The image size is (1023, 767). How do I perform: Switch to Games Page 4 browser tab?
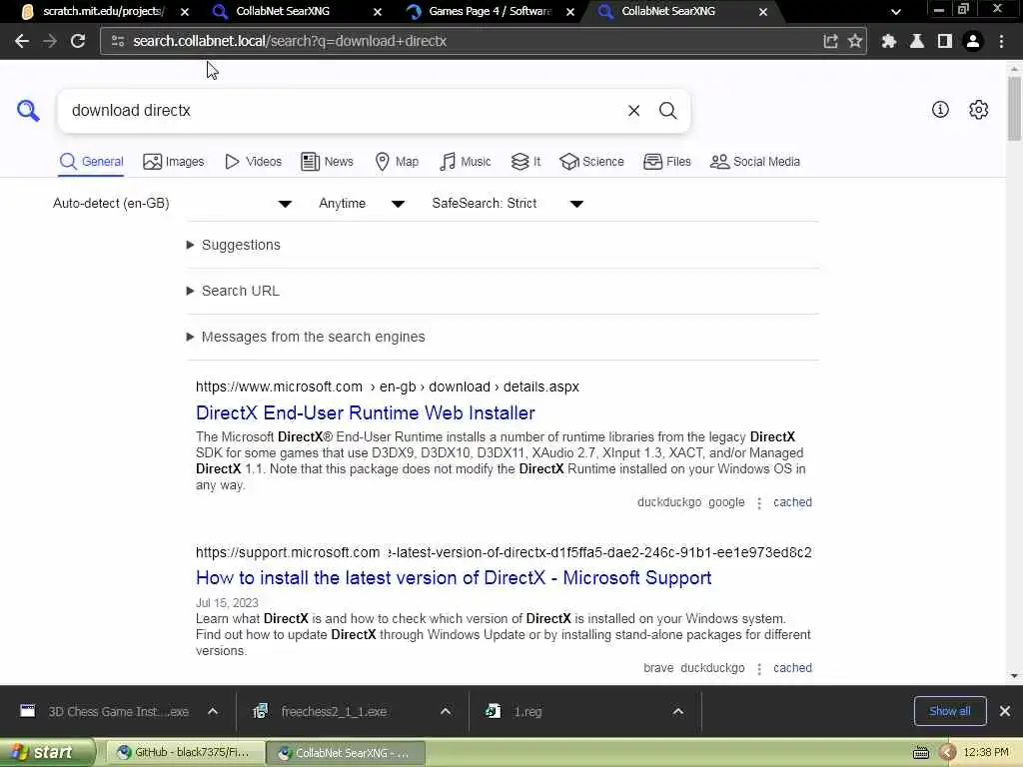pos(490,11)
